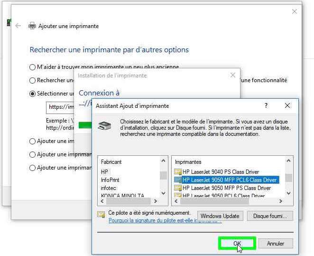Click the printer icon beside Ajouter une imprimante
This screenshot has width=314, height=256.
(32, 26)
